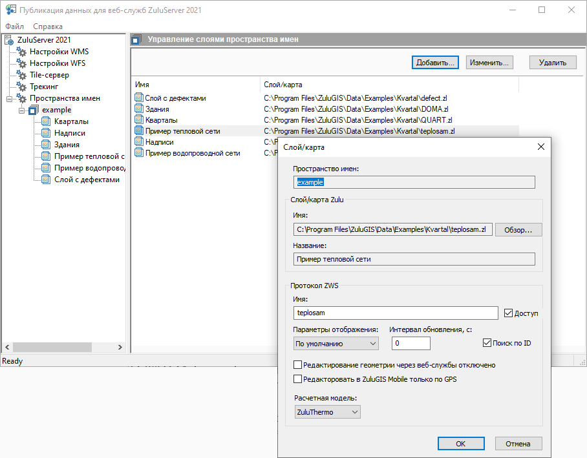Click the tree panel's right scroll arrow

[120, 348]
